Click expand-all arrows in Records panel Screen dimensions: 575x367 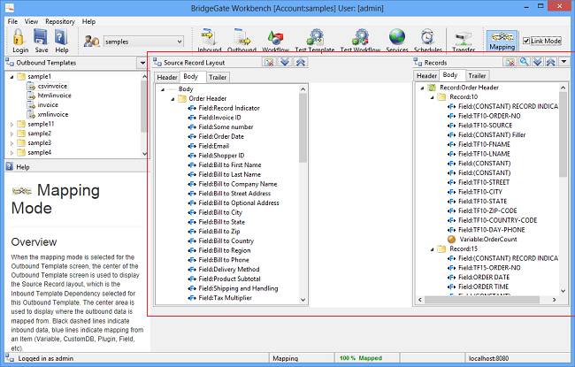pyautogui.click(x=537, y=62)
